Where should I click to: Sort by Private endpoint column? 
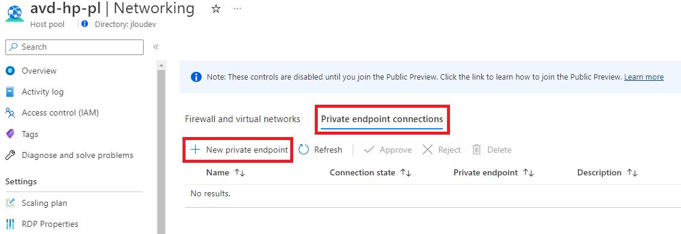coord(494,172)
